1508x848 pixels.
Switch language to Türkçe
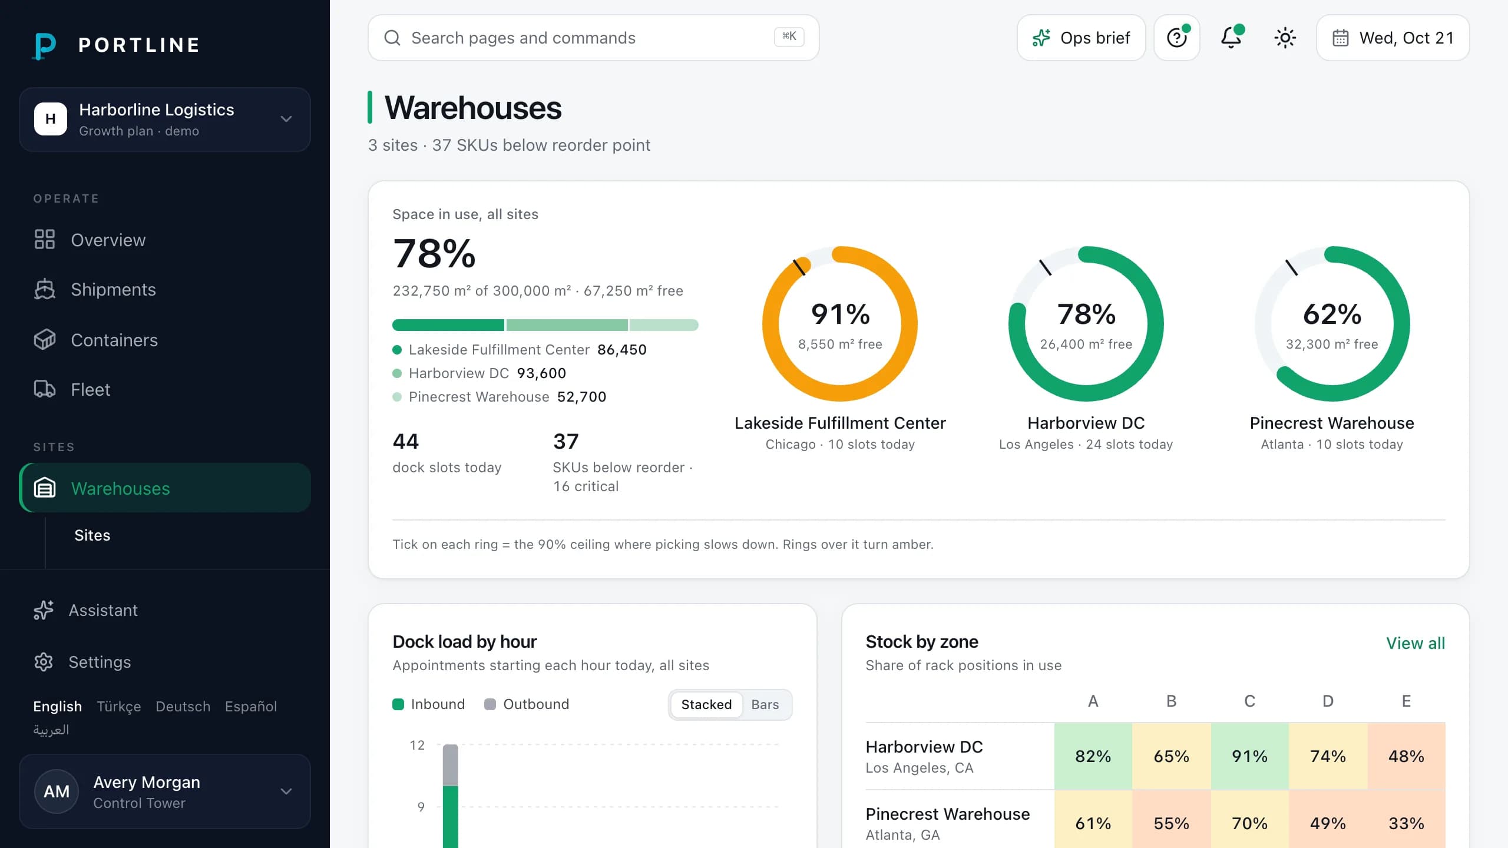pos(119,706)
